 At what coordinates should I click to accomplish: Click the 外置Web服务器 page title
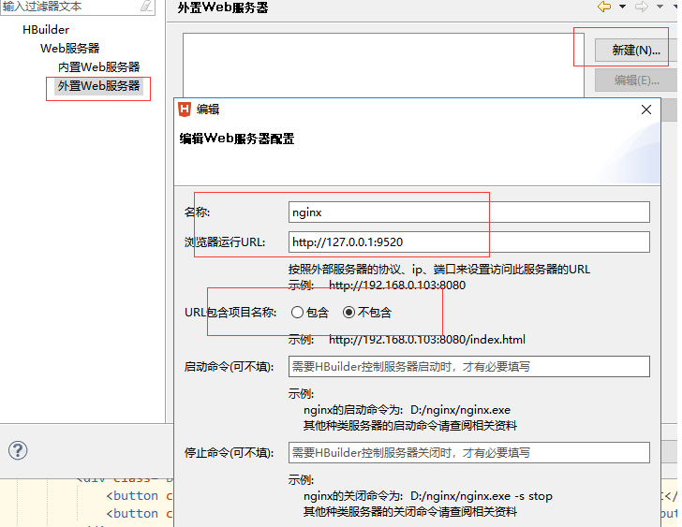point(223,7)
